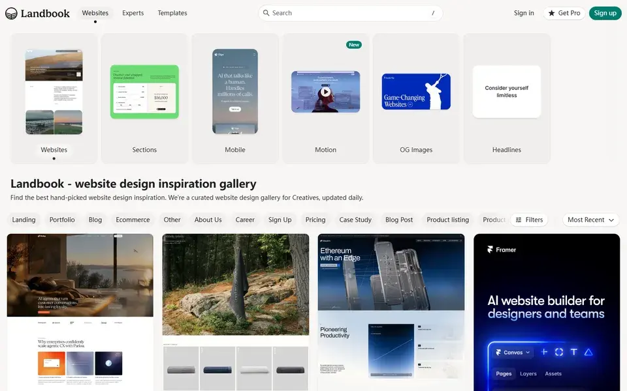The width and height of the screenshot is (627, 391).
Task: Filter by Portfolio tag
Action: click(x=62, y=220)
